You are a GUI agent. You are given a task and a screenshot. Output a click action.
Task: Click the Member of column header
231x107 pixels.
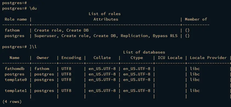click(x=196, y=19)
